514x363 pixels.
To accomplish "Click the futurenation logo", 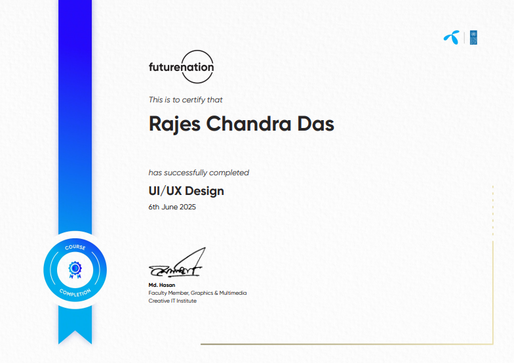I will tap(181, 67).
